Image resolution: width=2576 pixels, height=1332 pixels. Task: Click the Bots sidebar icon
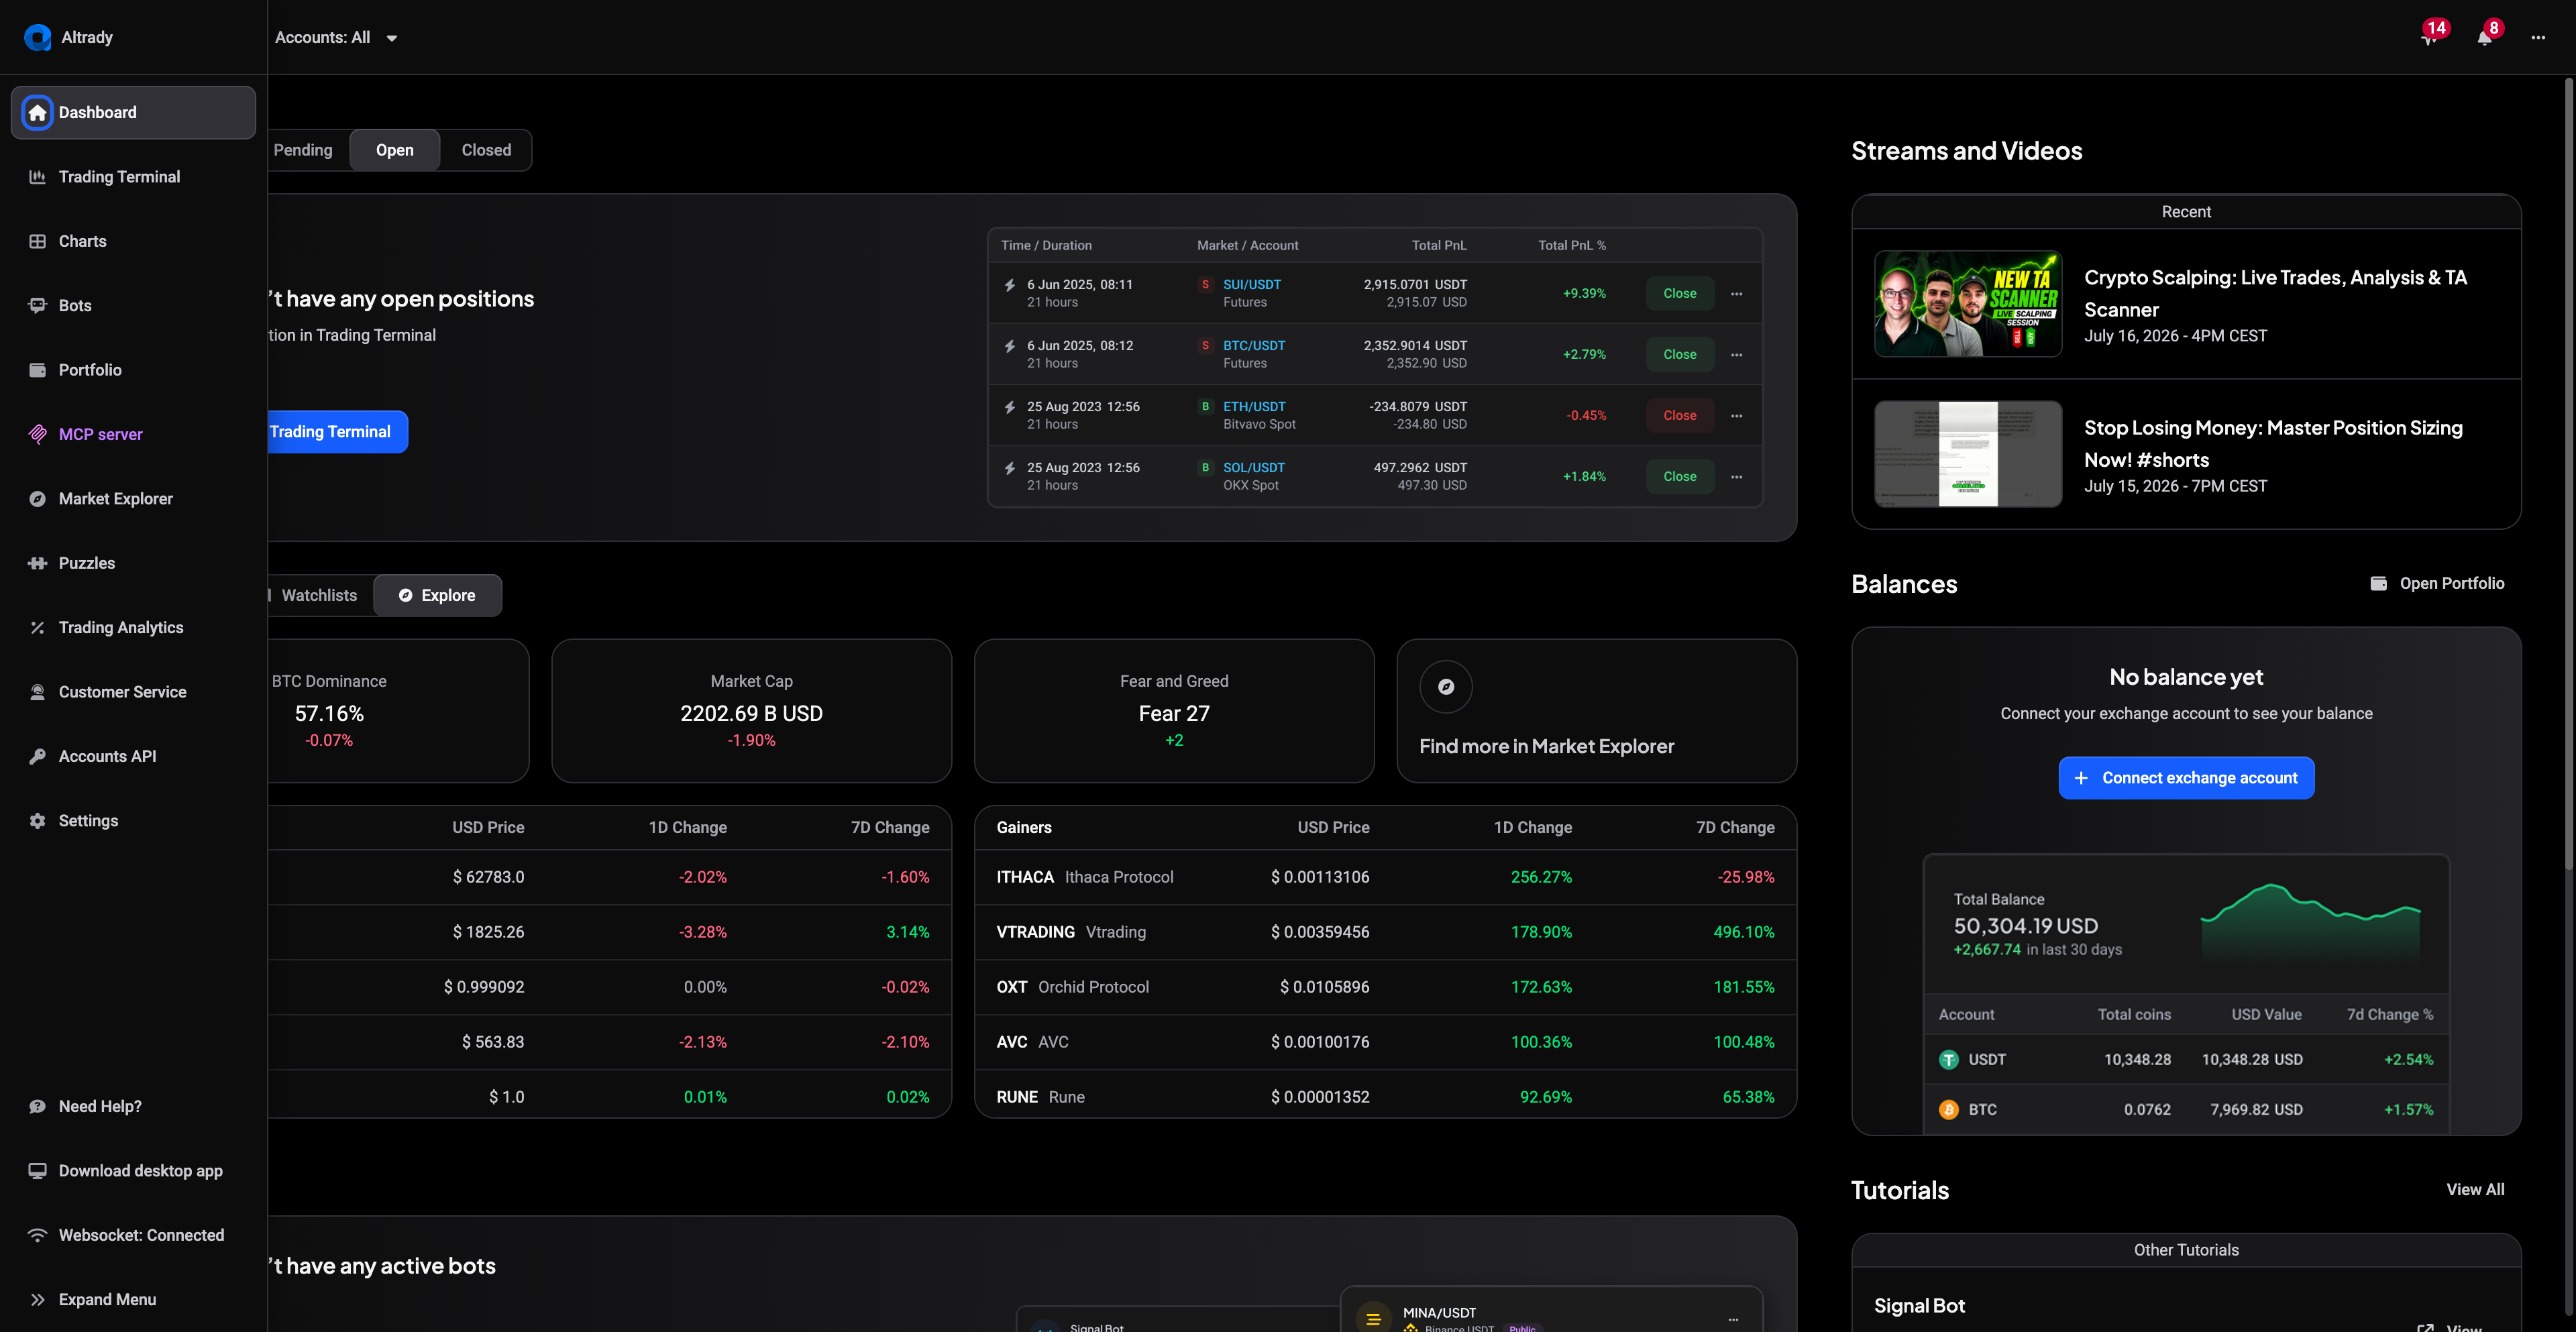(37, 305)
